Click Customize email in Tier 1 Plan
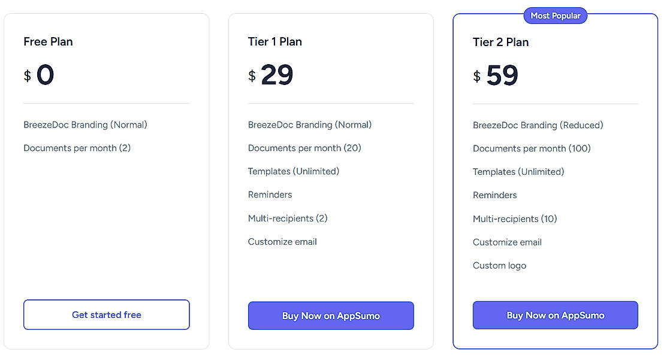 point(282,242)
